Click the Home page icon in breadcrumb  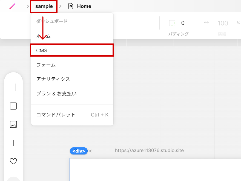(71, 6)
